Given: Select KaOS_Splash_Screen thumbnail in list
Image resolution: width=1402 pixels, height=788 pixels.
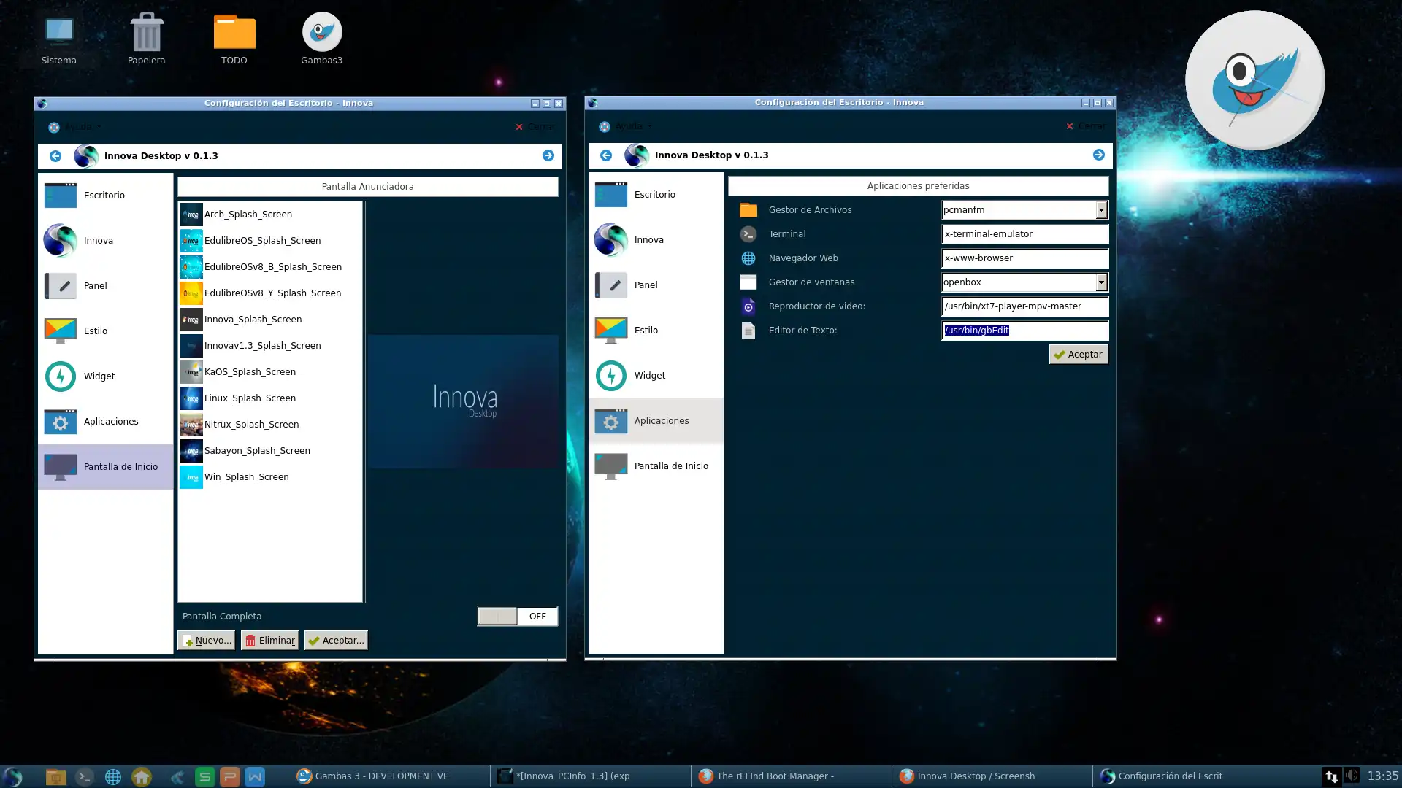Looking at the screenshot, I should click(191, 372).
